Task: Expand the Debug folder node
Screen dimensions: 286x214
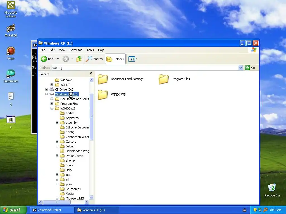Action: [57, 146]
